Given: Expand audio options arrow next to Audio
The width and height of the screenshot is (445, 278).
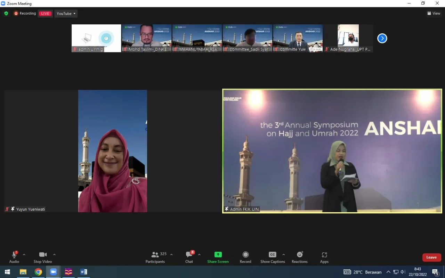Looking at the screenshot, I should pyautogui.click(x=24, y=255).
